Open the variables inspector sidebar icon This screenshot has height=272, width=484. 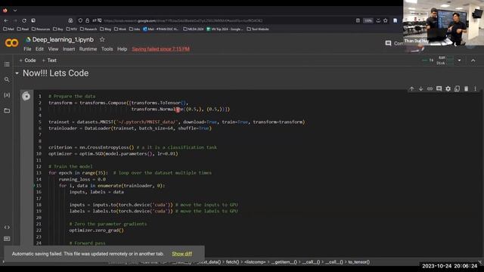pyautogui.click(x=7, y=95)
